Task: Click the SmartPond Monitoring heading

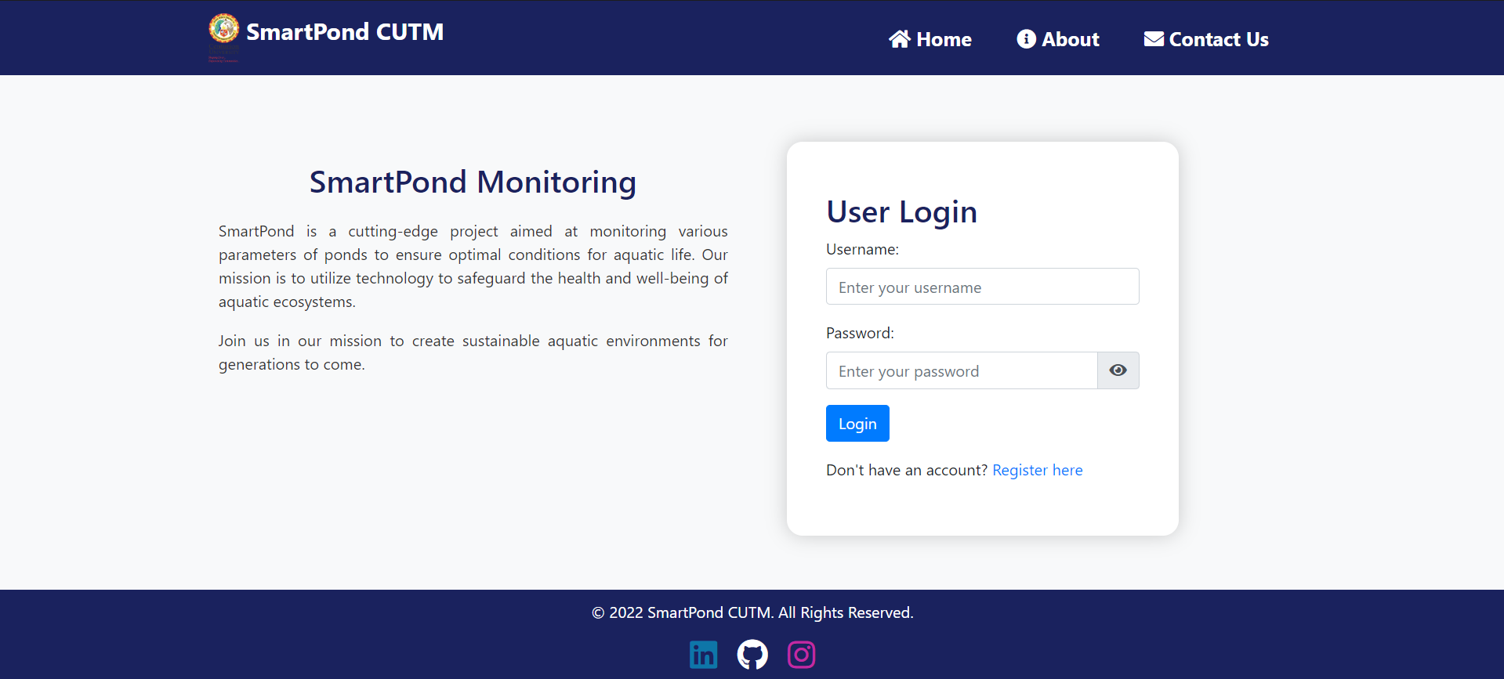Action: click(x=473, y=182)
